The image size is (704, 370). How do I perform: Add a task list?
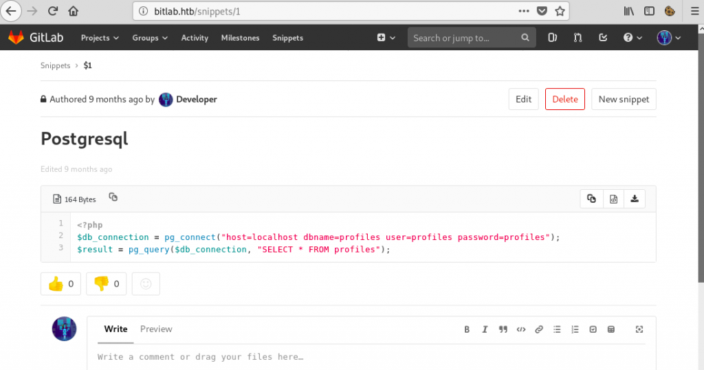coord(593,329)
